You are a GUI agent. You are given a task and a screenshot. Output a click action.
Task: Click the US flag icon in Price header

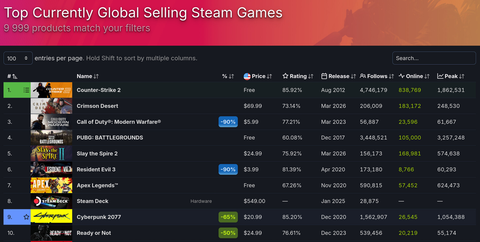[247, 76]
